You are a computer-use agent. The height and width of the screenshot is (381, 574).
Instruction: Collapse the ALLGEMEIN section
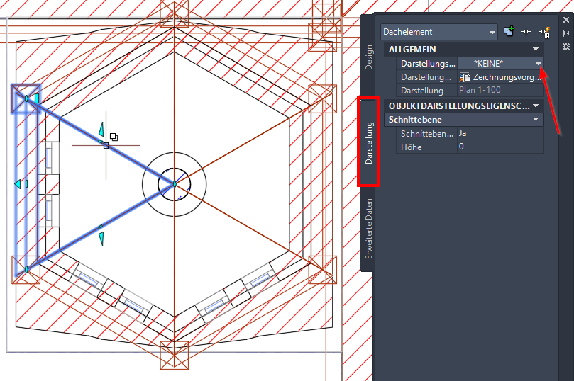click(x=536, y=50)
